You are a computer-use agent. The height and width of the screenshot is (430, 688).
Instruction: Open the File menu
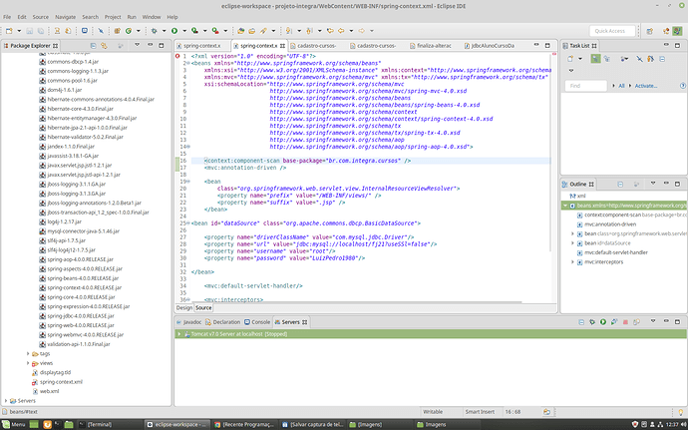click(x=7, y=17)
